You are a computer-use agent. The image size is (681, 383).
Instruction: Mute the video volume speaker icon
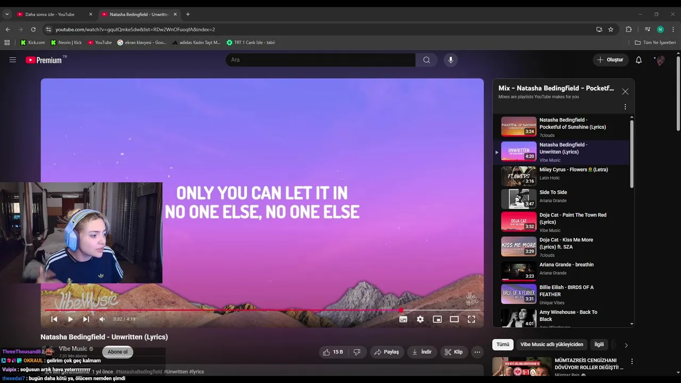click(x=102, y=319)
